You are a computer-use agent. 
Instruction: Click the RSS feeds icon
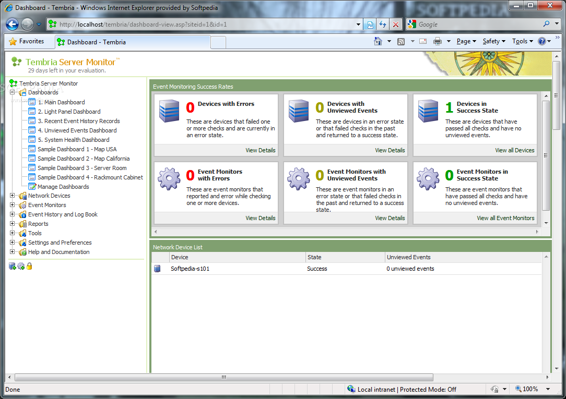point(401,41)
